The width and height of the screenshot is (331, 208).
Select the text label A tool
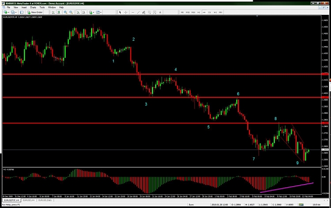(160, 13)
